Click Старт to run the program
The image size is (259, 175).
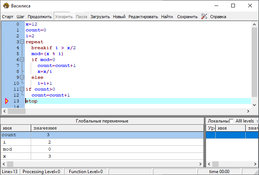tap(8, 17)
